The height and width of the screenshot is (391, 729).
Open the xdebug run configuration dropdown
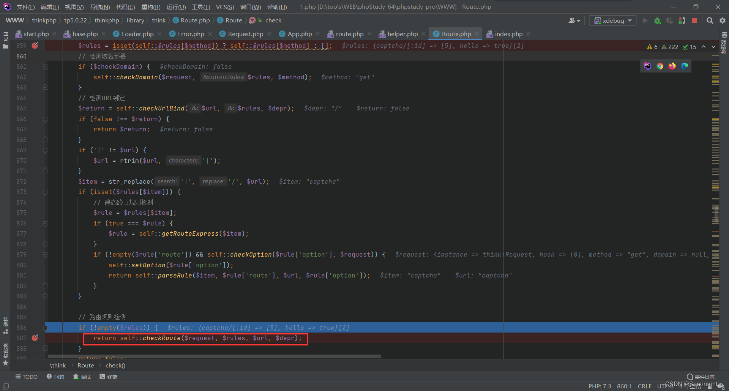pos(612,20)
